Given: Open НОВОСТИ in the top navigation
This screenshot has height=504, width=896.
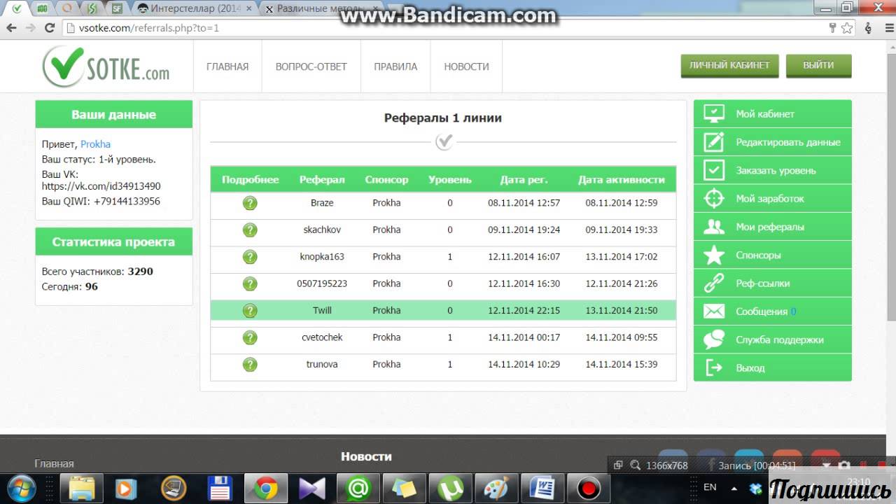Looking at the screenshot, I should pos(466,66).
